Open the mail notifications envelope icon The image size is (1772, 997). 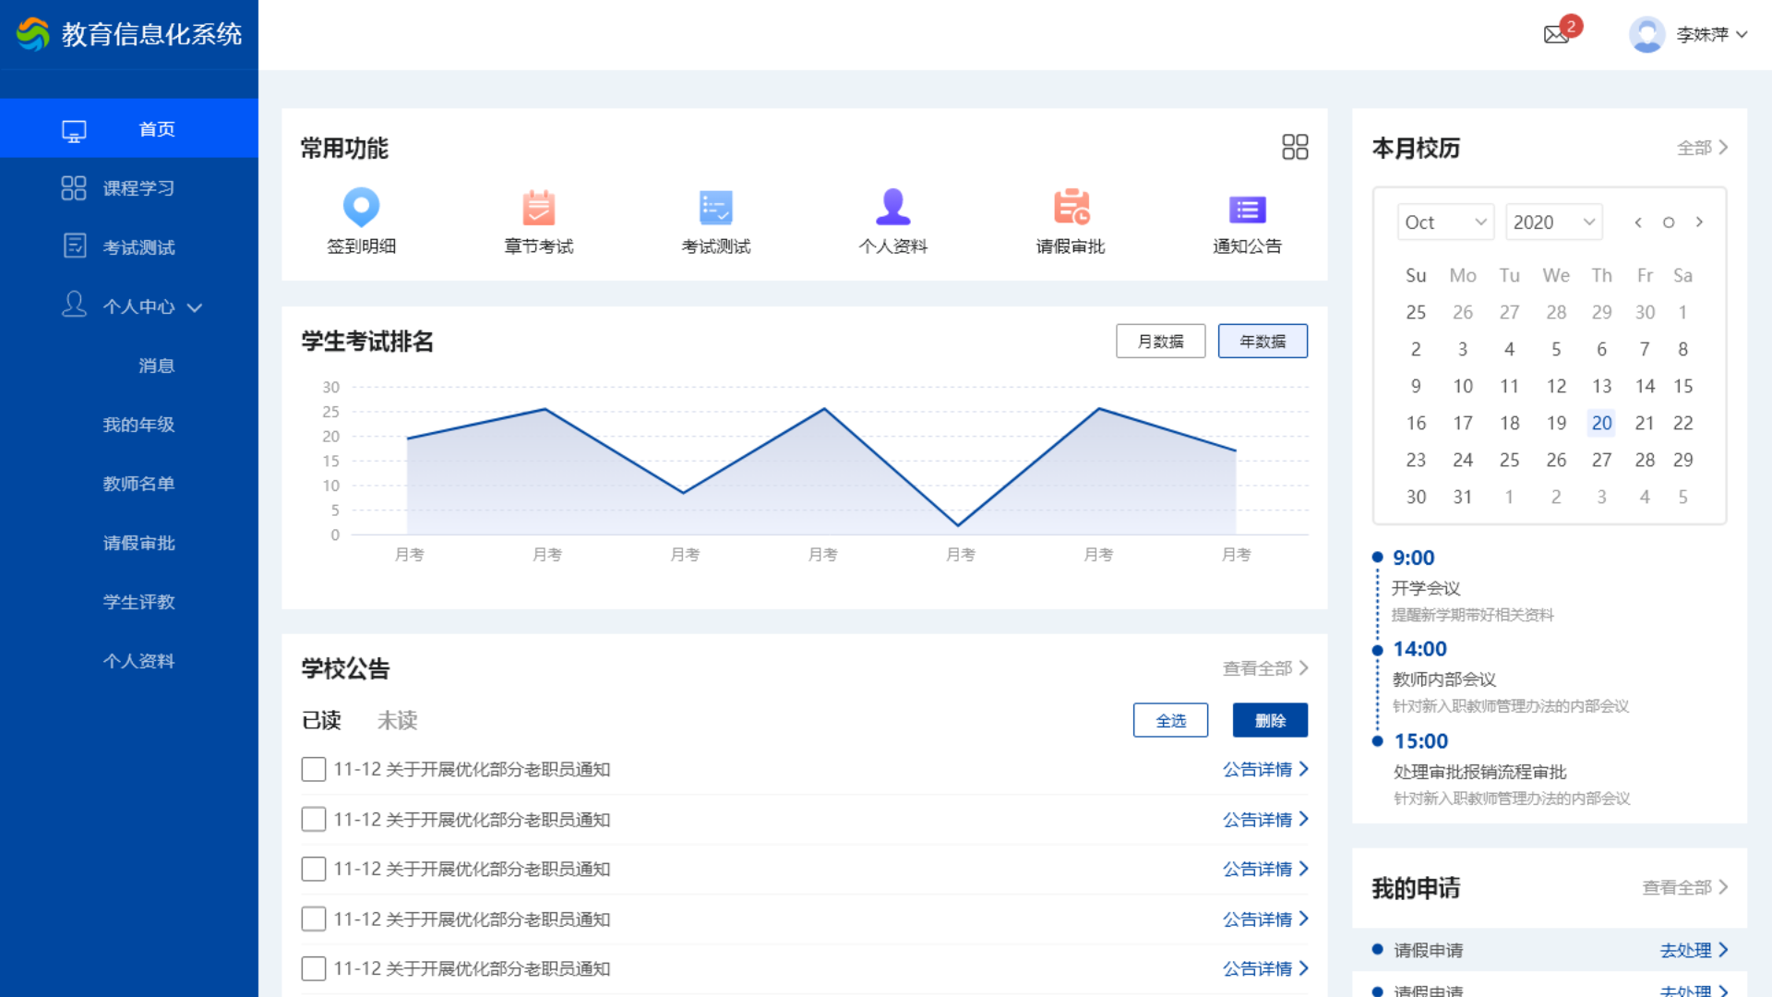click(x=1556, y=35)
